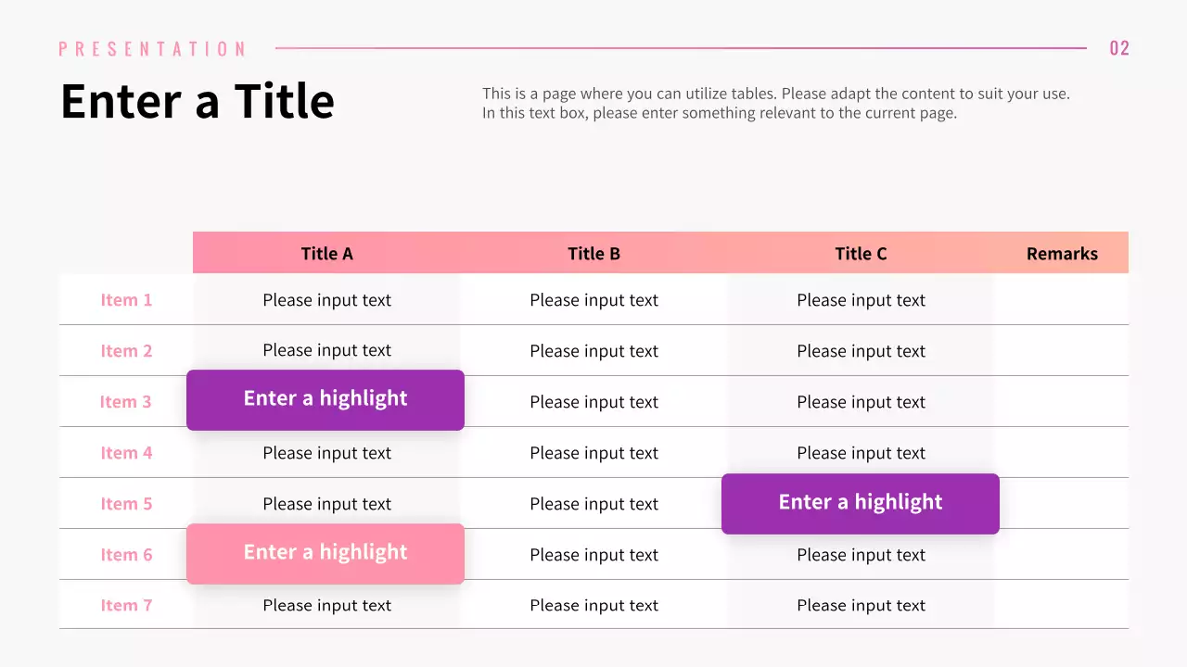Click the Title A column header

(x=326, y=254)
